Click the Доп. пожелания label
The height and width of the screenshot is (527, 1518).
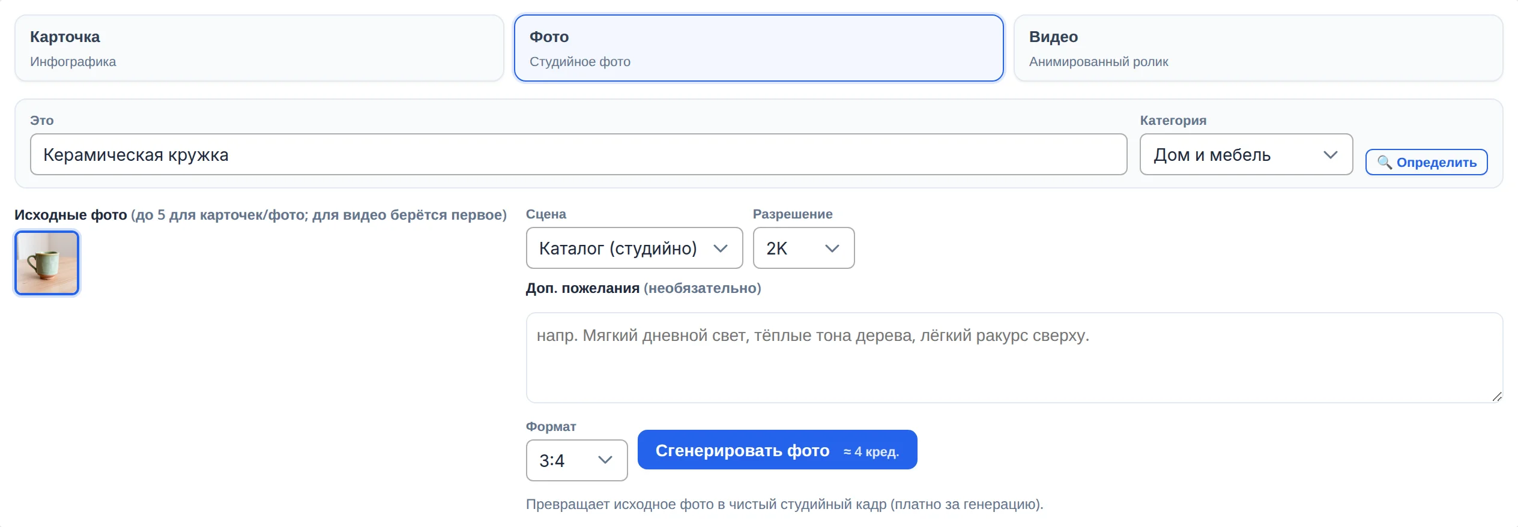click(x=582, y=288)
